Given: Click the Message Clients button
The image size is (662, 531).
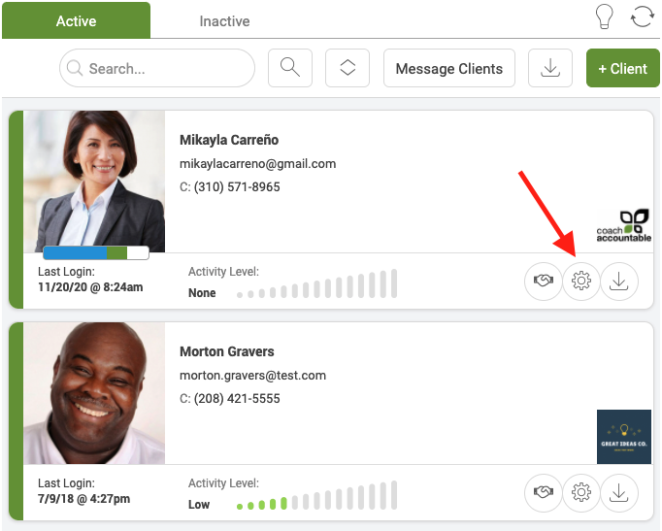Looking at the screenshot, I should [449, 68].
